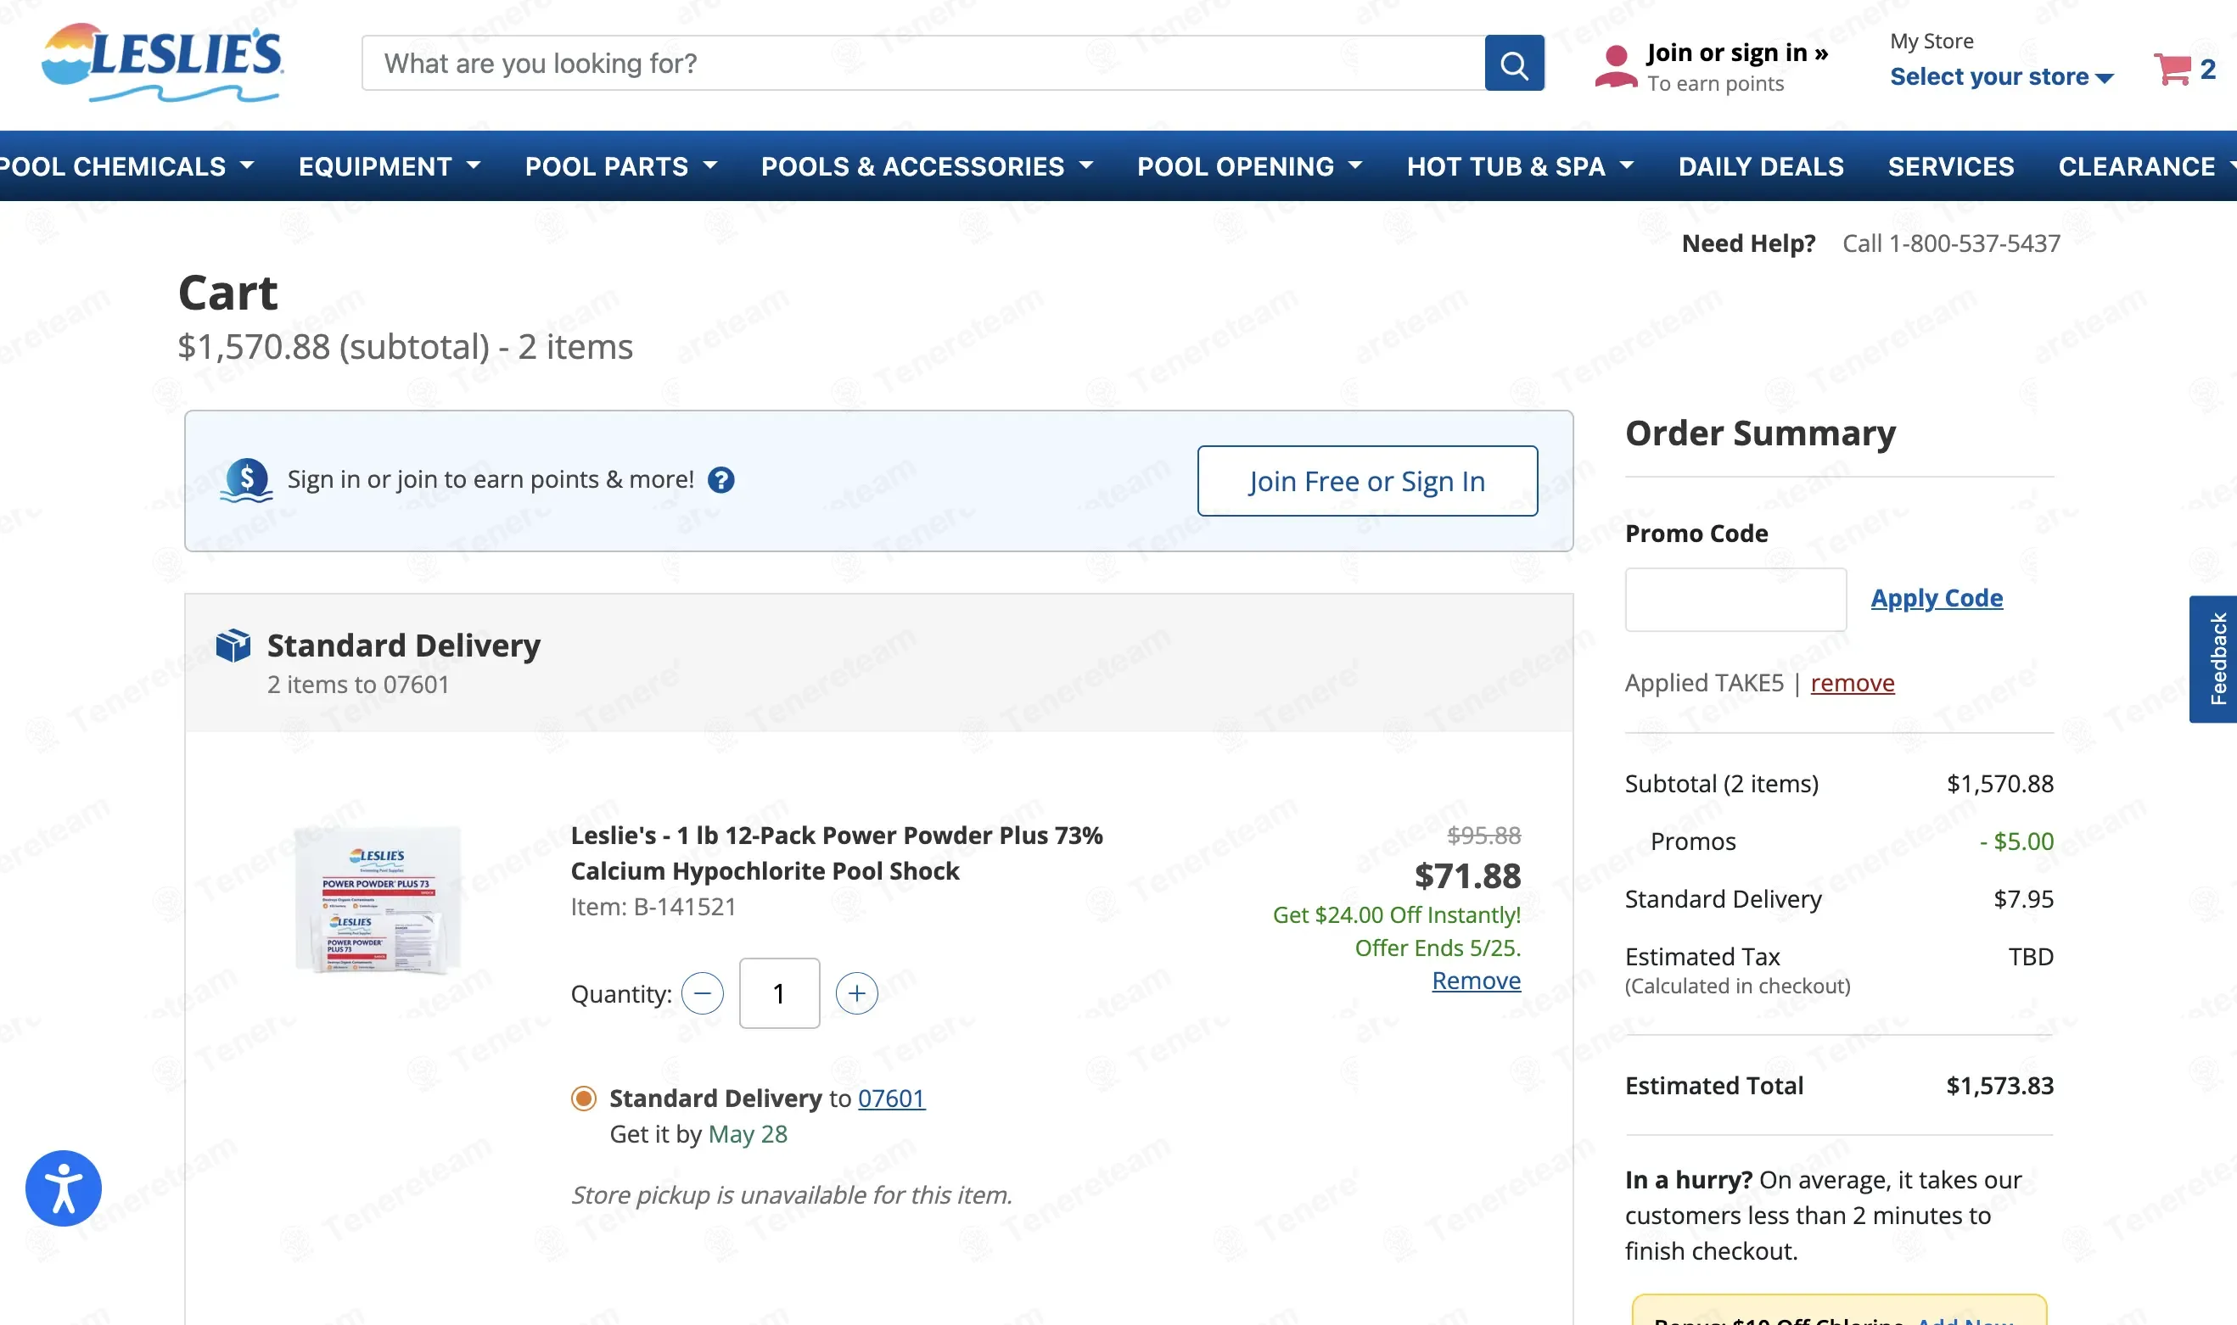This screenshot has height=1325, width=2237.
Task: Expand the Pool Opening menu
Action: point(1249,166)
